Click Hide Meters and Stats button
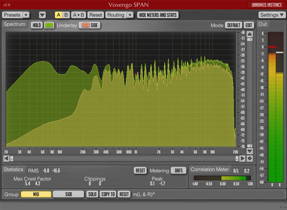The image size is (287, 210). point(158,15)
